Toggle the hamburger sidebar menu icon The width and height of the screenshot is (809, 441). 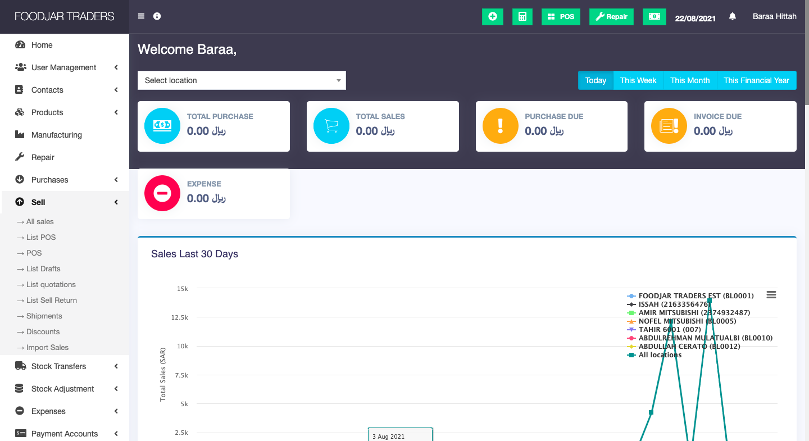(x=141, y=16)
